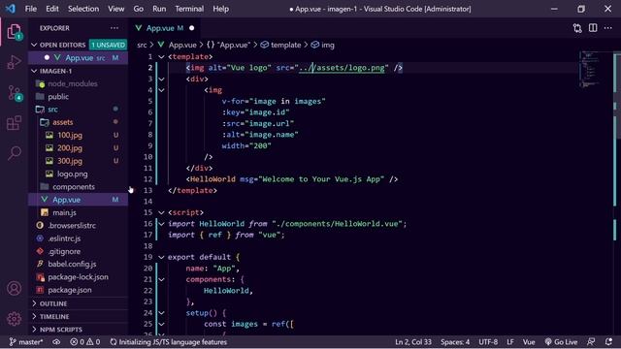Open the errors and warnings count

pyautogui.click(x=84, y=342)
